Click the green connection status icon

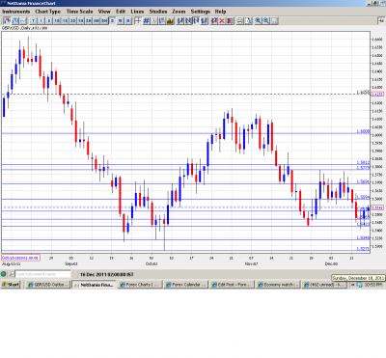4,274
